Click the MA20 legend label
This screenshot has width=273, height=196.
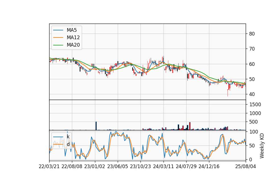pyautogui.click(x=73, y=45)
